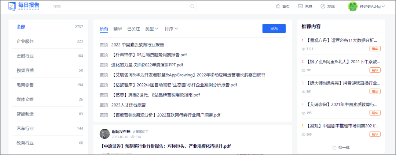Expand the 排序 sort dropdown

click(x=172, y=29)
